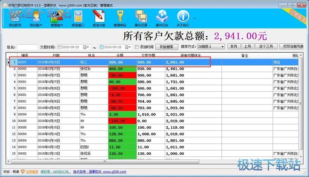Viewport: 309px width, 177px height.
Task: Select the green 880.00 amount cell in row 13
Action: coord(122,141)
